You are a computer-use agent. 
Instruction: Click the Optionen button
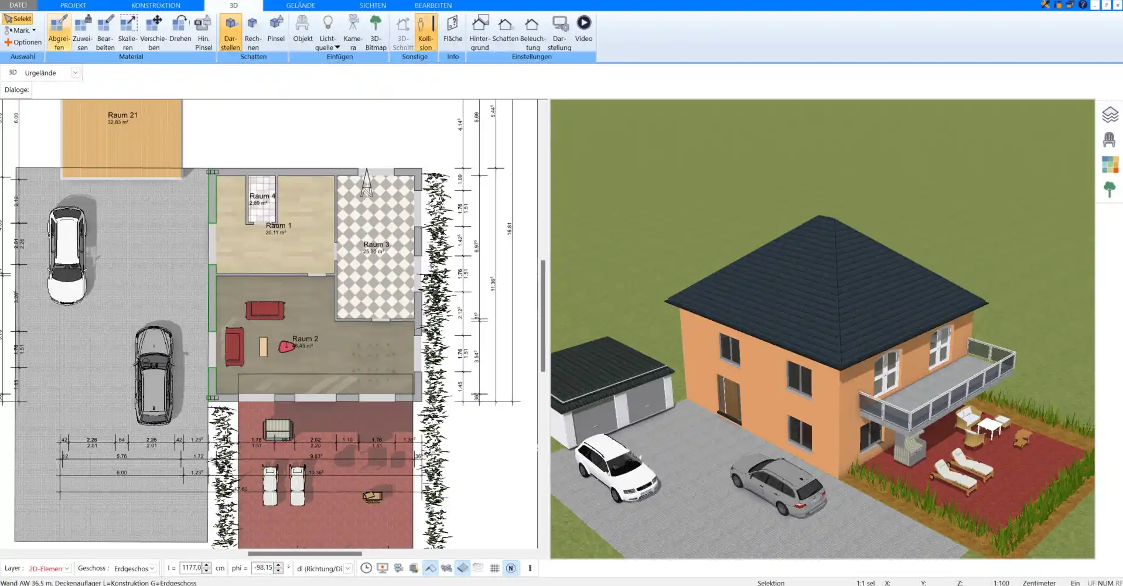tap(23, 42)
